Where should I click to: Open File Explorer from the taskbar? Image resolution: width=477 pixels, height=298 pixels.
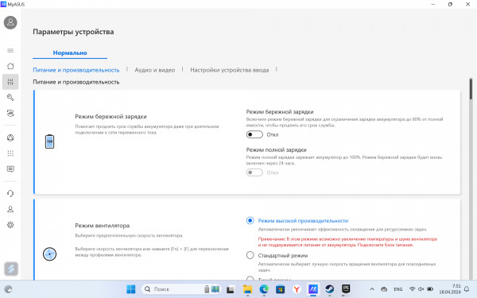pos(247,289)
